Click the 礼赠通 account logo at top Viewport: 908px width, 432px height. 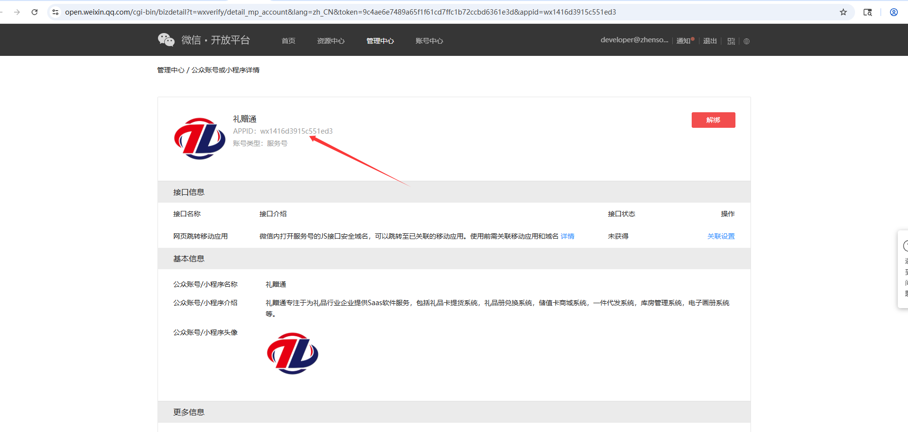[200, 138]
